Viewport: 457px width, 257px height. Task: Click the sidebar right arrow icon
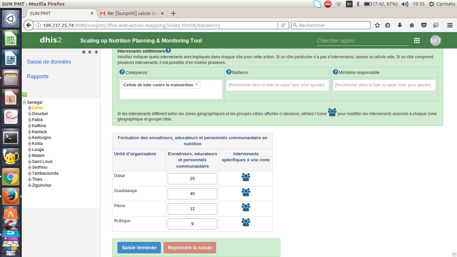point(96,52)
